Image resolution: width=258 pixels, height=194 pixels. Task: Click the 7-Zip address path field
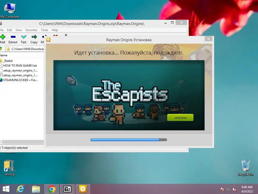25,49
